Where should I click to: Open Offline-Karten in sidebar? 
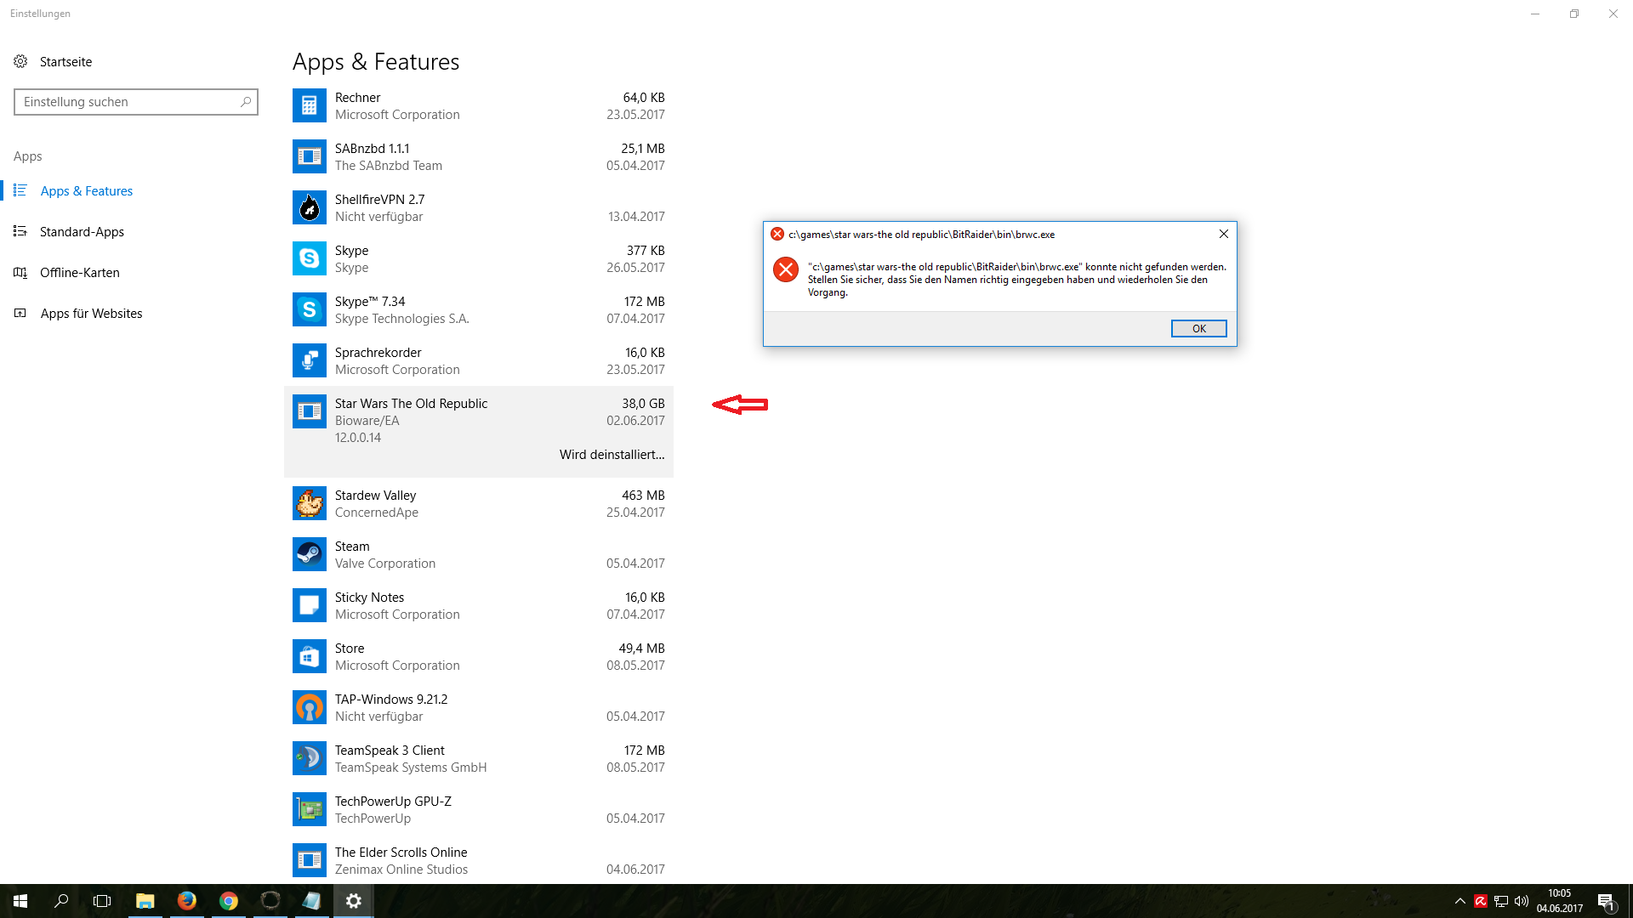coord(79,272)
